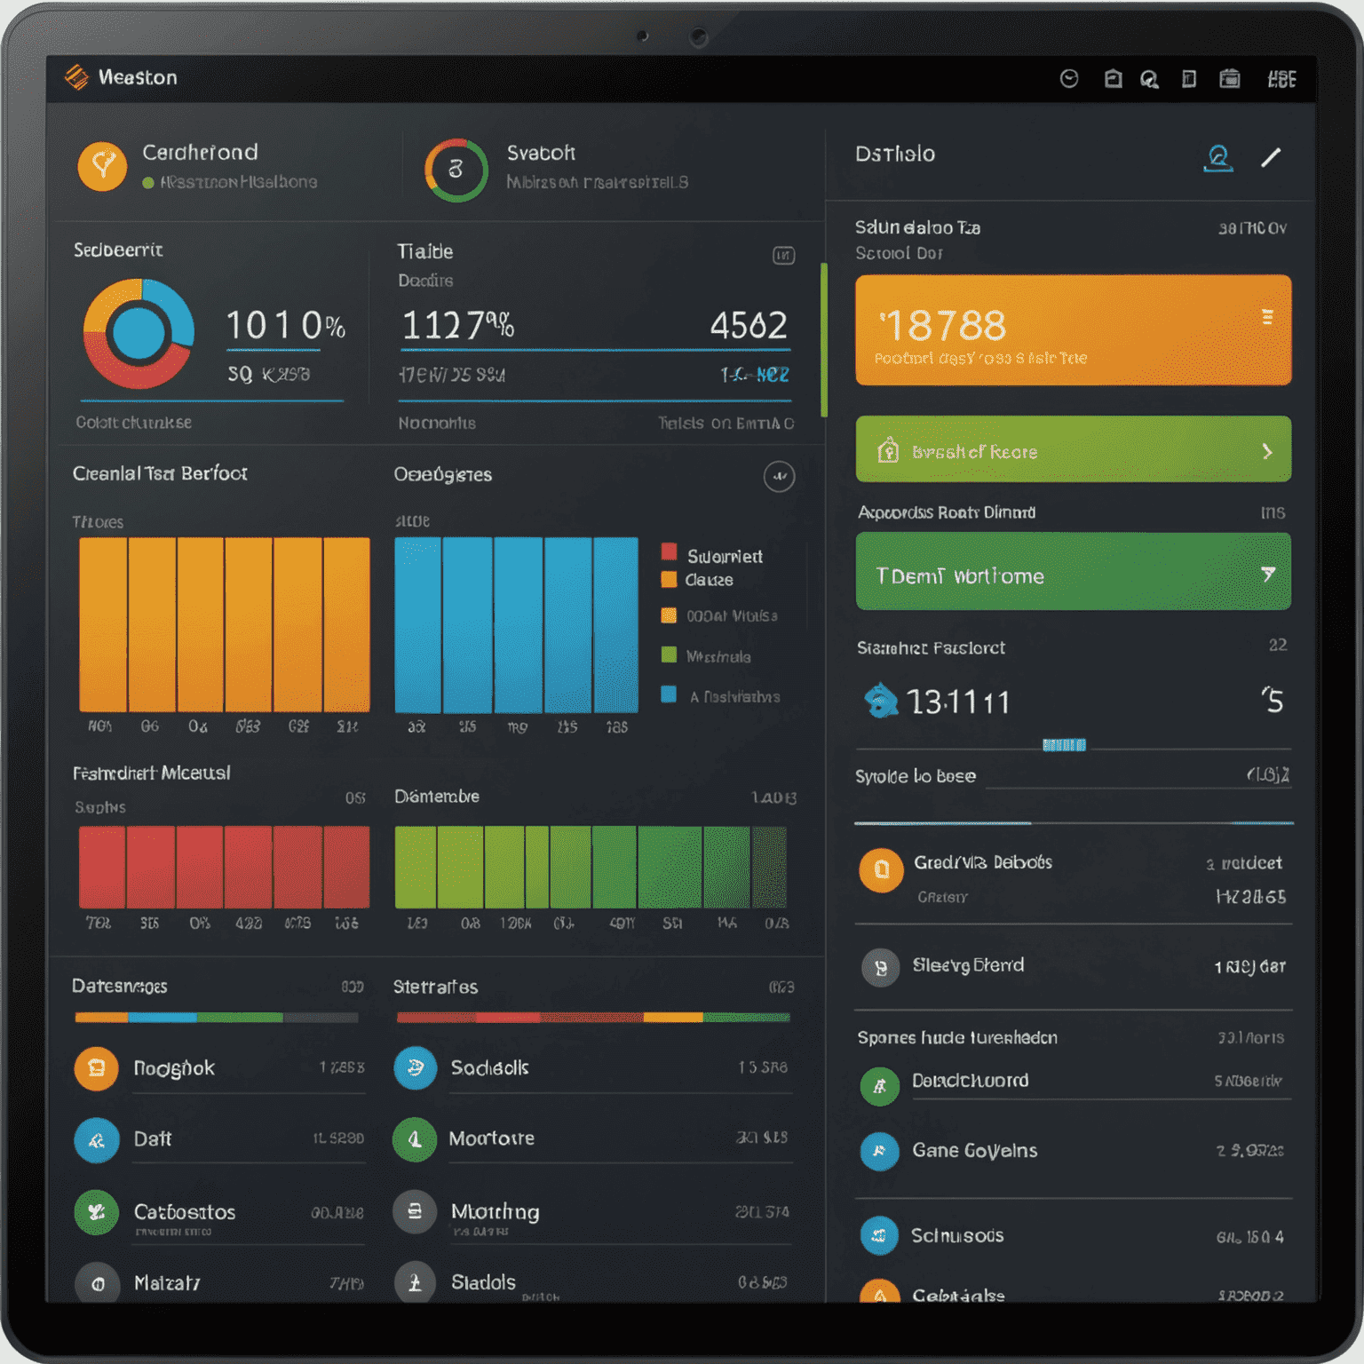This screenshot has height=1364, width=1364.
Task: Click the blue icon beside 13·1111
Action: pos(881,701)
